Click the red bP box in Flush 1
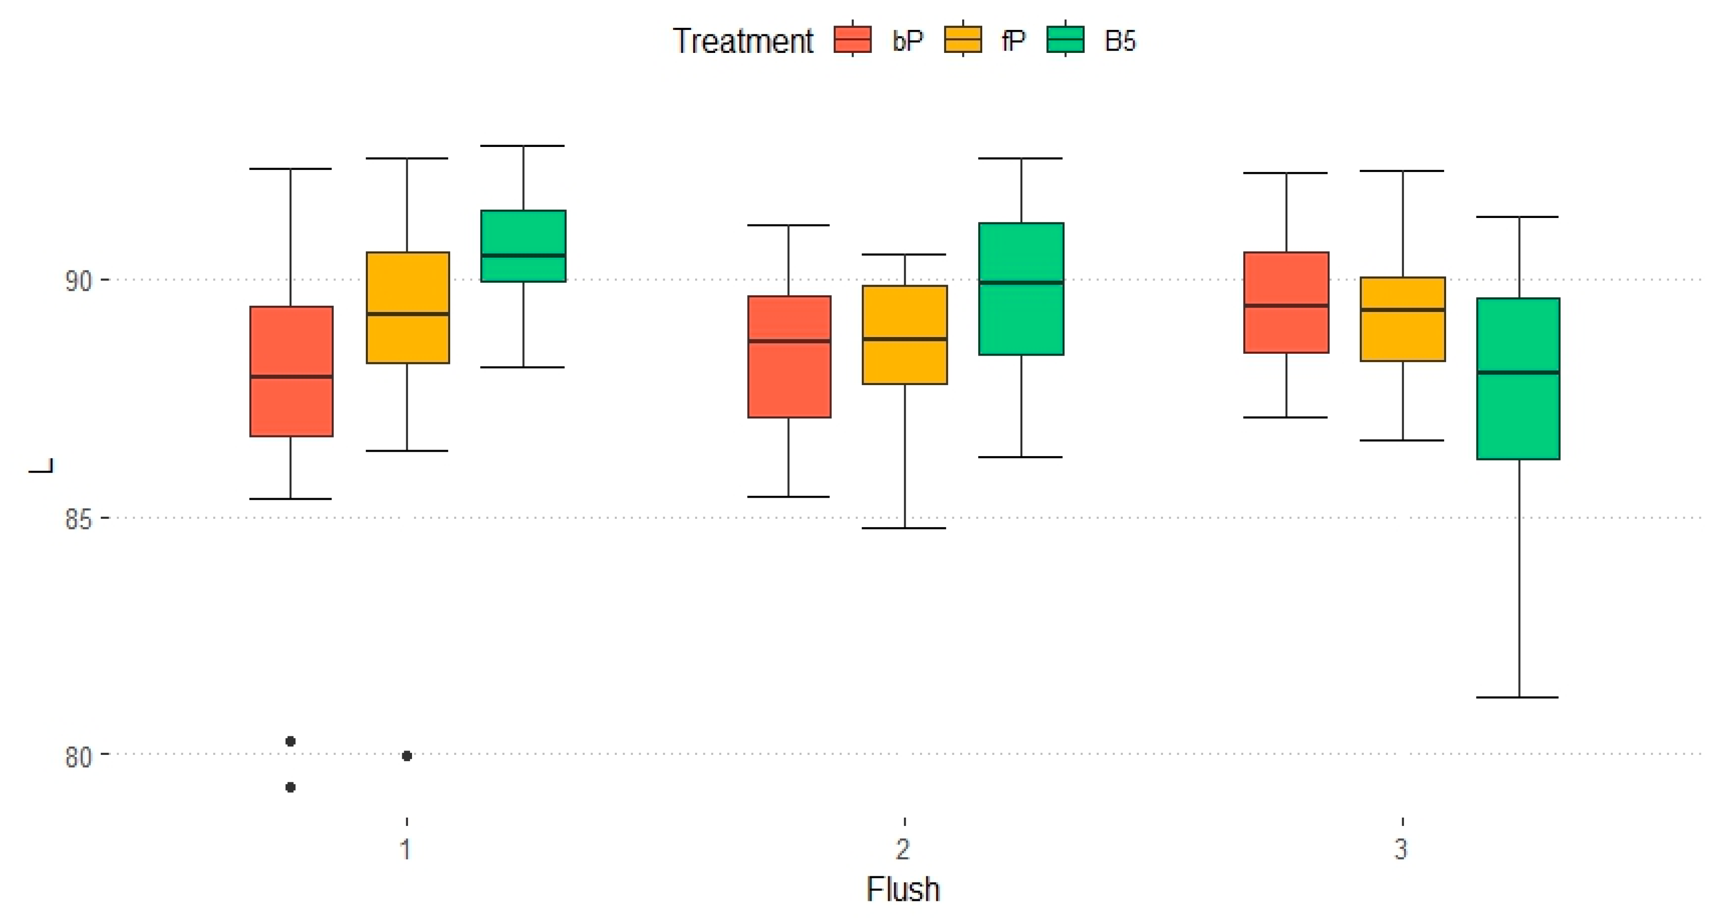Screen dimensions: 1720x918 (x=291, y=371)
